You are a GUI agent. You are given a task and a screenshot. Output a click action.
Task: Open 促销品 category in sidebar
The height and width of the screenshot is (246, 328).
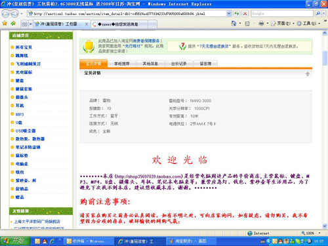(22, 189)
